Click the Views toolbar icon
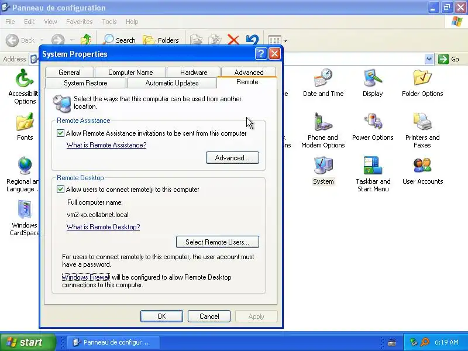 (x=274, y=40)
